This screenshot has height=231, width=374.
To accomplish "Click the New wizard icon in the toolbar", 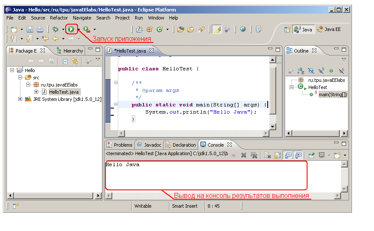I will pos(14,29).
